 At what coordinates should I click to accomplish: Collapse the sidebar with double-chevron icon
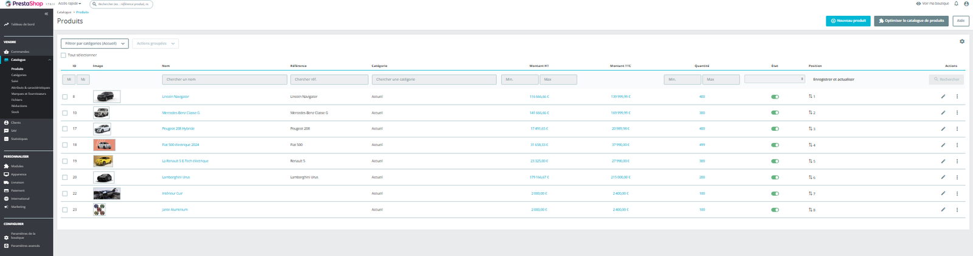(x=46, y=13)
